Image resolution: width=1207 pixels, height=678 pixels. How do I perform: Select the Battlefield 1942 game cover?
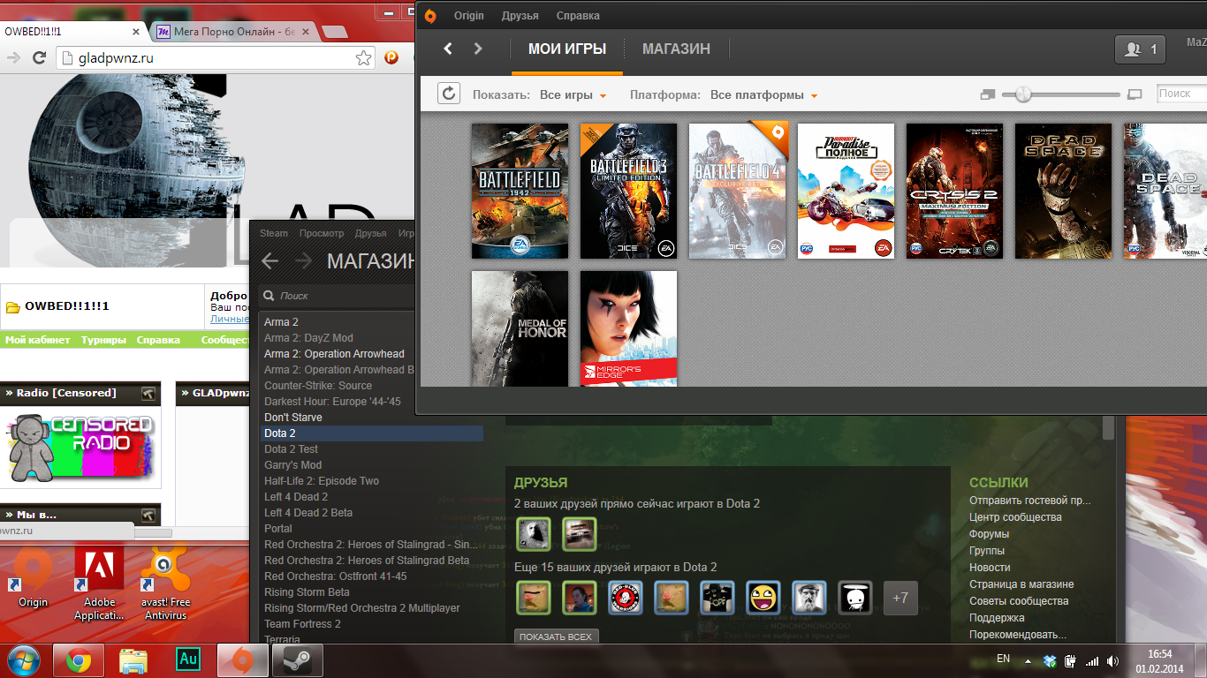(520, 191)
